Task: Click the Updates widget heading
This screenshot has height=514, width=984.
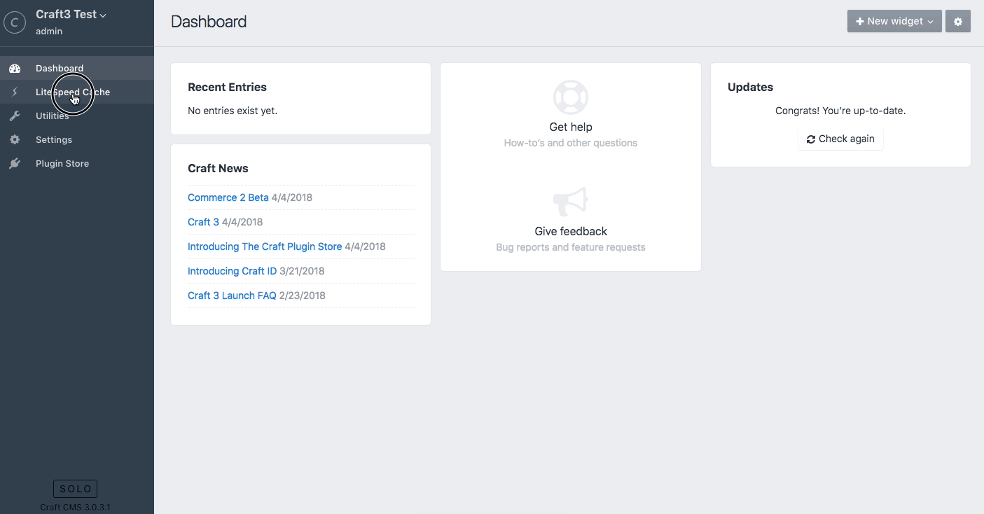Action: click(750, 87)
